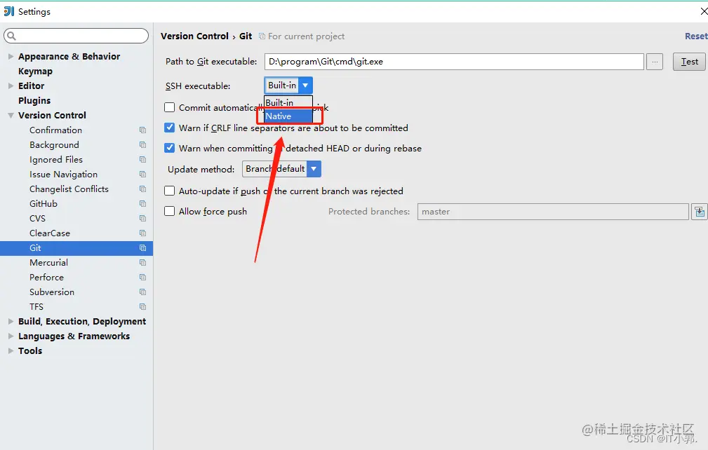Viewport: 708px width, 450px height.
Task: Select Ignored Files in the tree
Action: pos(56,160)
